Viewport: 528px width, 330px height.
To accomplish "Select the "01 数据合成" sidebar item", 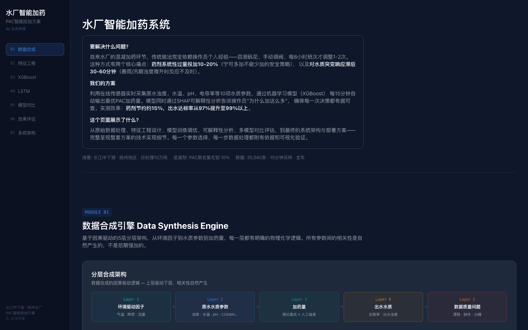I will point(35,49).
